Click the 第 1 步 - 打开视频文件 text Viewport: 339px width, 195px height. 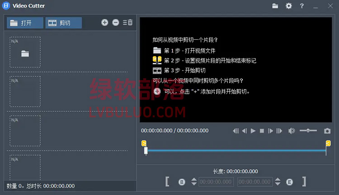click(189, 51)
